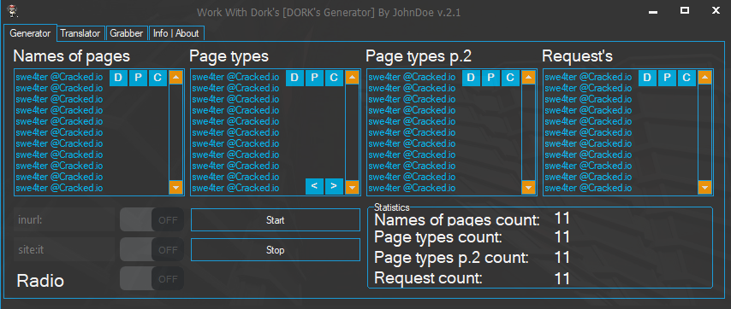Click the C button in Request's list
This screenshot has width=731, height=309.
(686, 78)
